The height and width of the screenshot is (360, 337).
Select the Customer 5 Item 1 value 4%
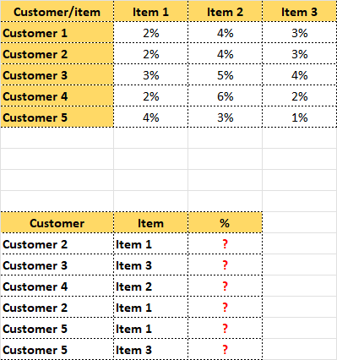point(150,117)
